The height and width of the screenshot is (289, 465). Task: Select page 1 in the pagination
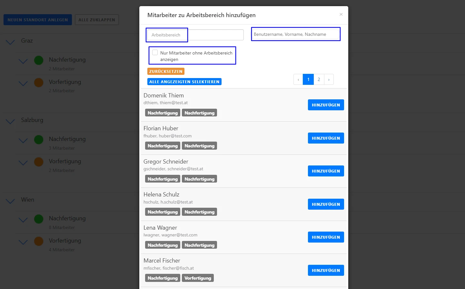308,80
